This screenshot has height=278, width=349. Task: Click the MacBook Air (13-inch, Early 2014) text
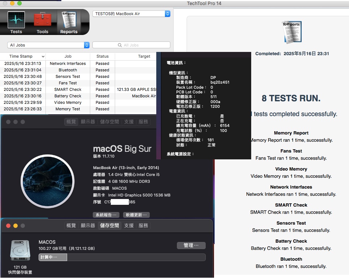[126, 168]
